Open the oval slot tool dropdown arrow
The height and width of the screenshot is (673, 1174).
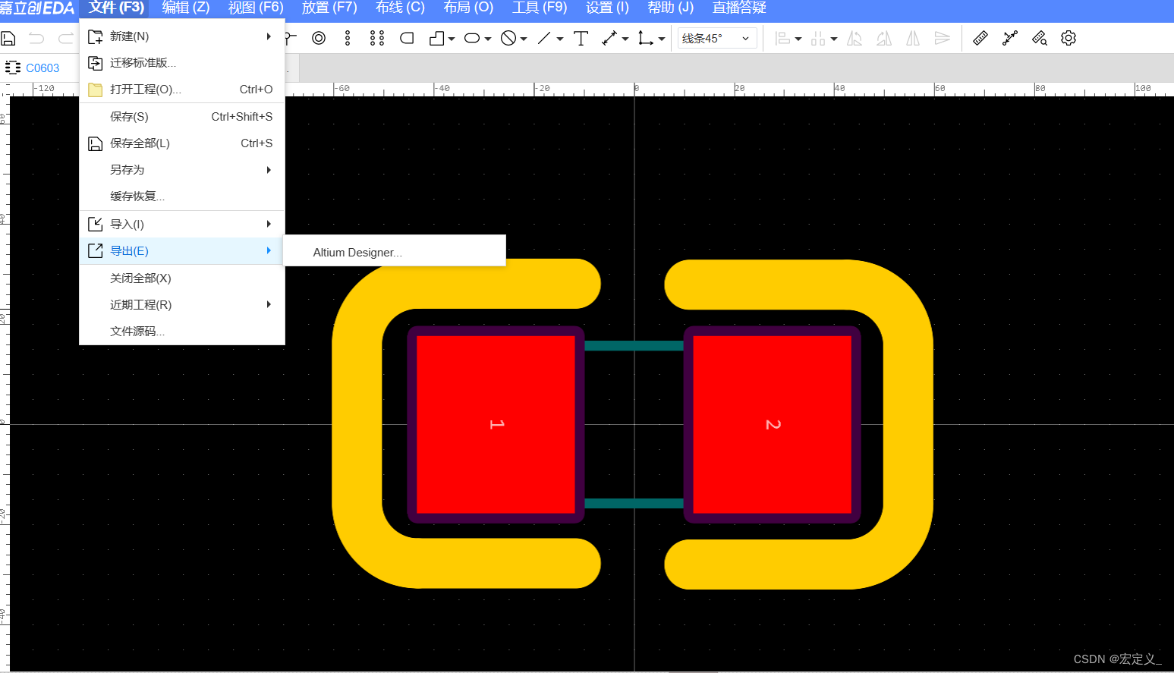[487, 39]
